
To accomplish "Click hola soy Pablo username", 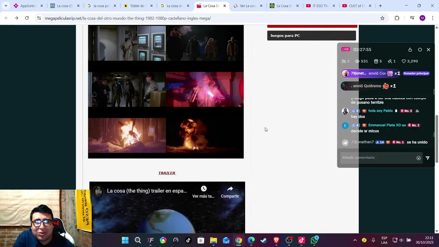I will point(380,111).
